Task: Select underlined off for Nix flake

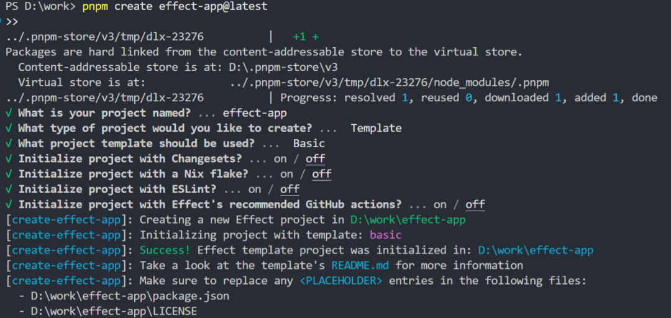Action: point(322,174)
